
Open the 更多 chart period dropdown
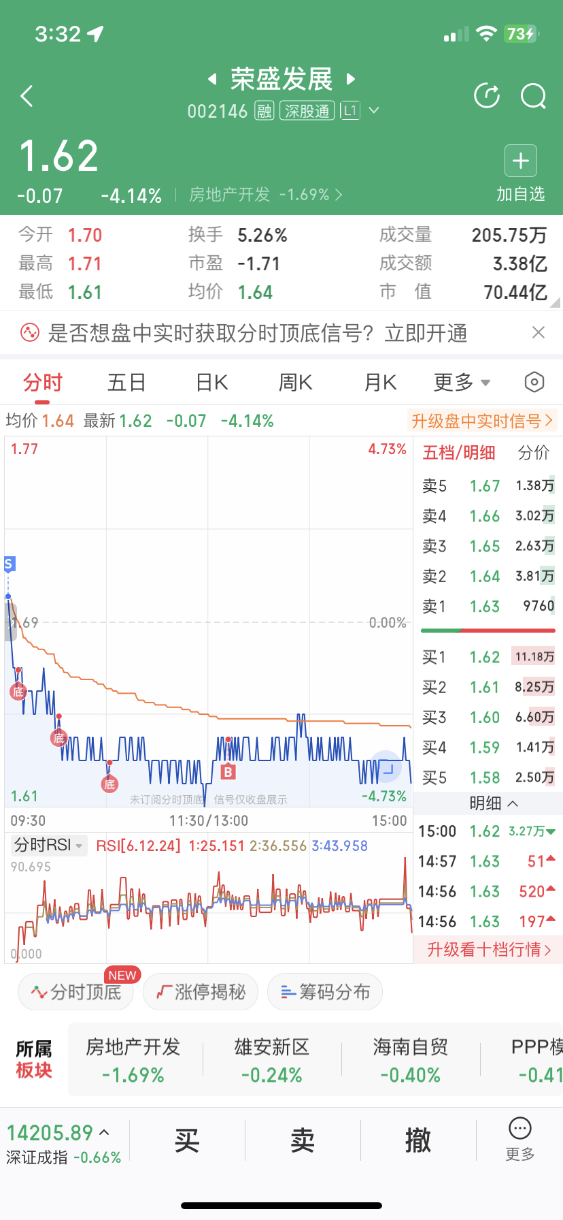pos(462,383)
